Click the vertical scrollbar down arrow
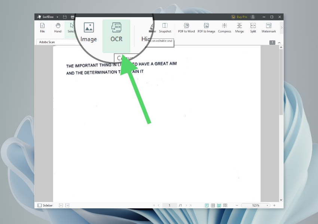Viewport: 318px width, 224px height. [281, 200]
